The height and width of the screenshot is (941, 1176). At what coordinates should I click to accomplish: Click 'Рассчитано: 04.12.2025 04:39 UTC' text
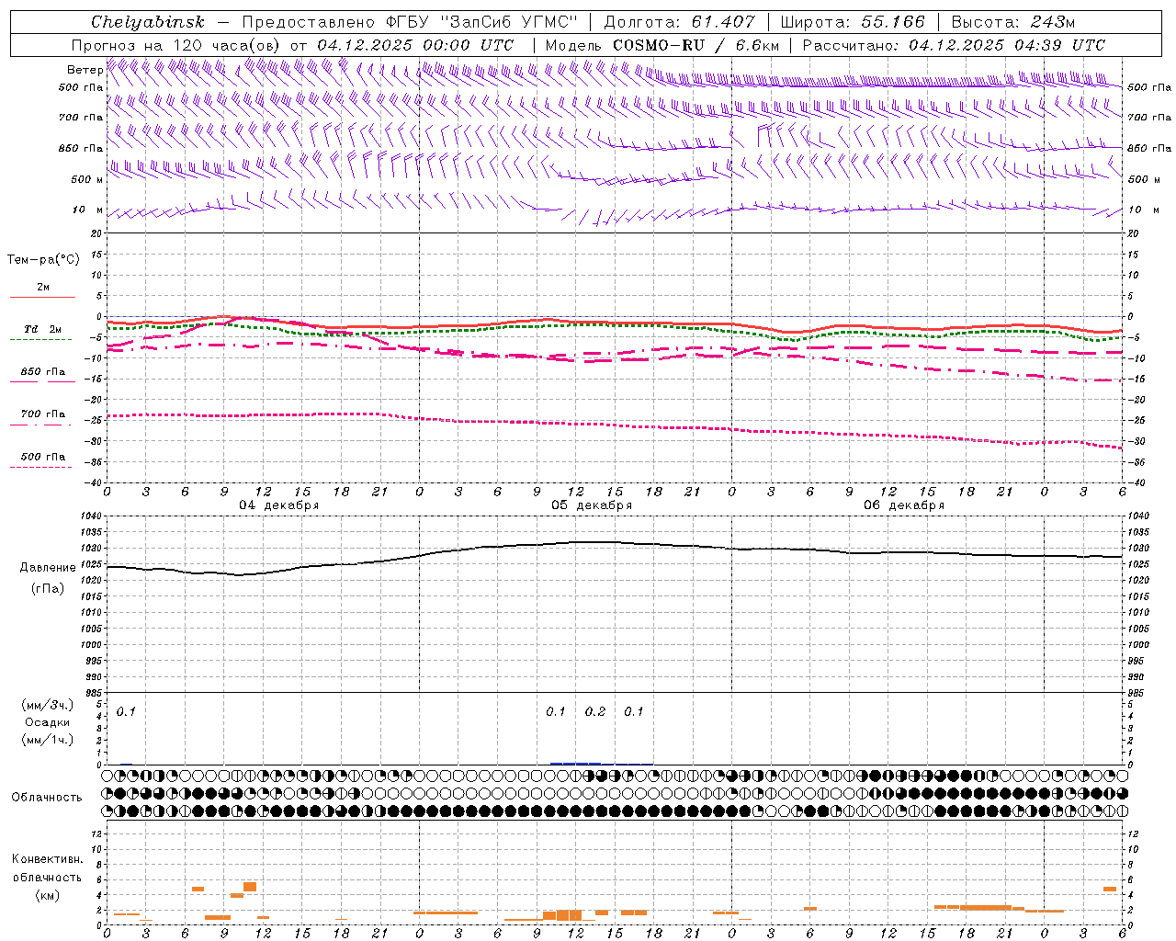(954, 45)
